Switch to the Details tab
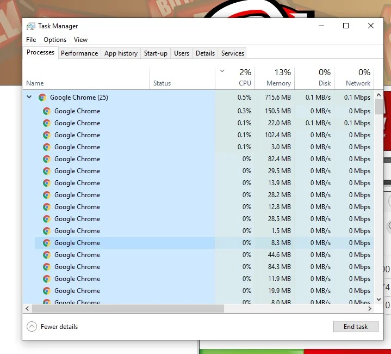Image resolution: width=391 pixels, height=354 pixels. click(205, 53)
